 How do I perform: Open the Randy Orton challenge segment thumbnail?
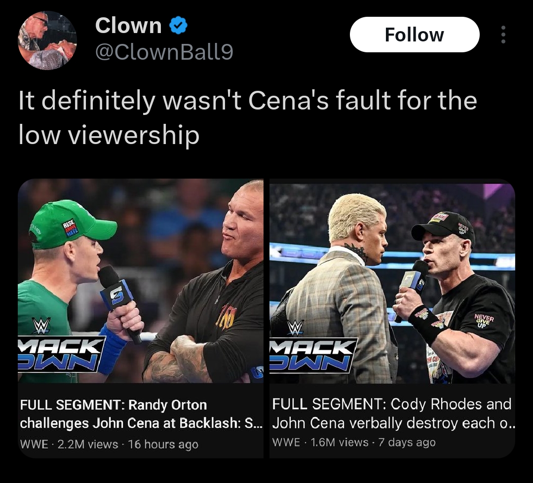click(141, 281)
